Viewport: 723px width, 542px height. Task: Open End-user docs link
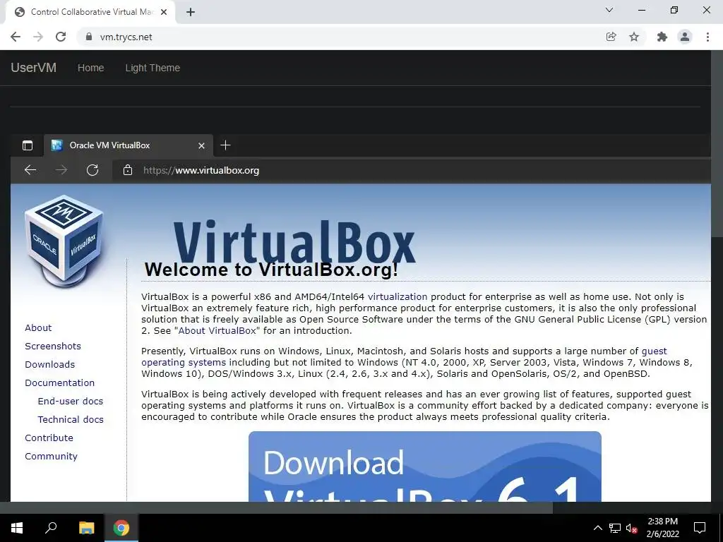tap(71, 401)
